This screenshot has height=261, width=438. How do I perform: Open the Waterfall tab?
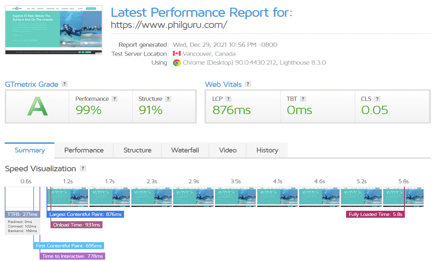click(185, 150)
